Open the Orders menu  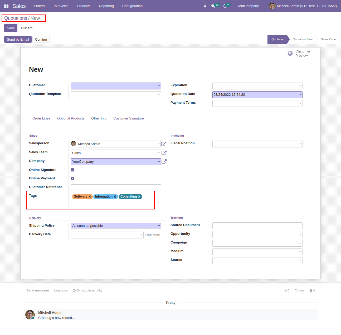pyautogui.click(x=40, y=6)
